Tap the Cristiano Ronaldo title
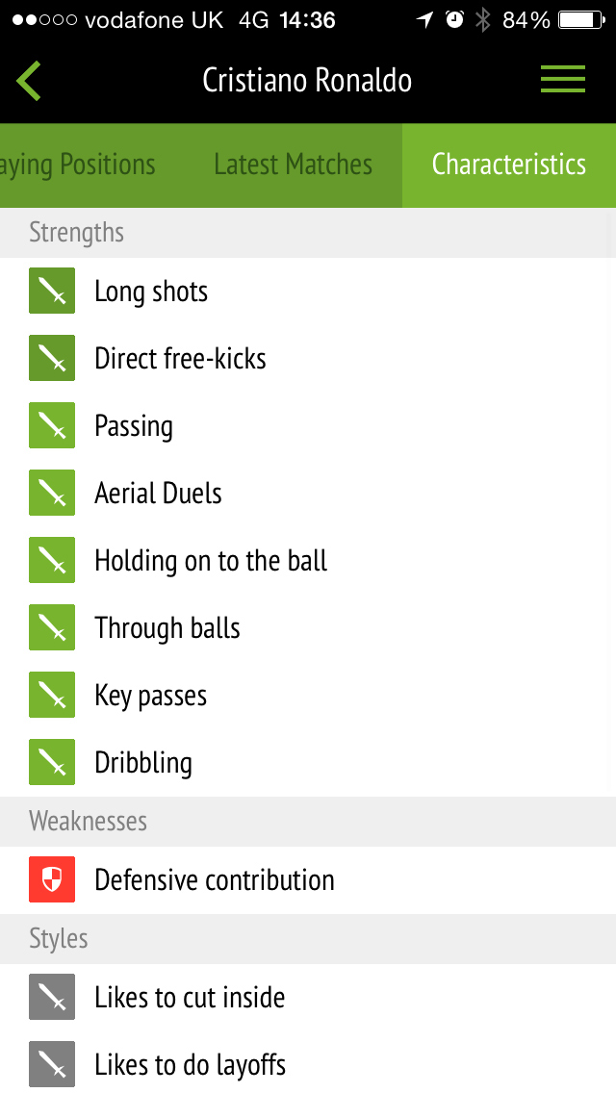Viewport: 616px width, 1093px height. [x=307, y=80]
